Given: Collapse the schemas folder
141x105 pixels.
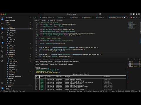Looking at the screenshot, I should click(x=11, y=78).
